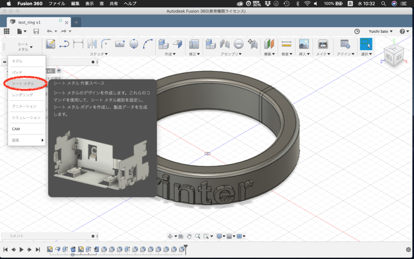Activate the blue Select tool icon
This screenshot has width=414, height=259.
[366, 44]
